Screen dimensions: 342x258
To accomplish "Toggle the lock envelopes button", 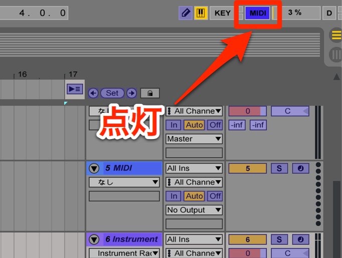I will (x=150, y=93).
